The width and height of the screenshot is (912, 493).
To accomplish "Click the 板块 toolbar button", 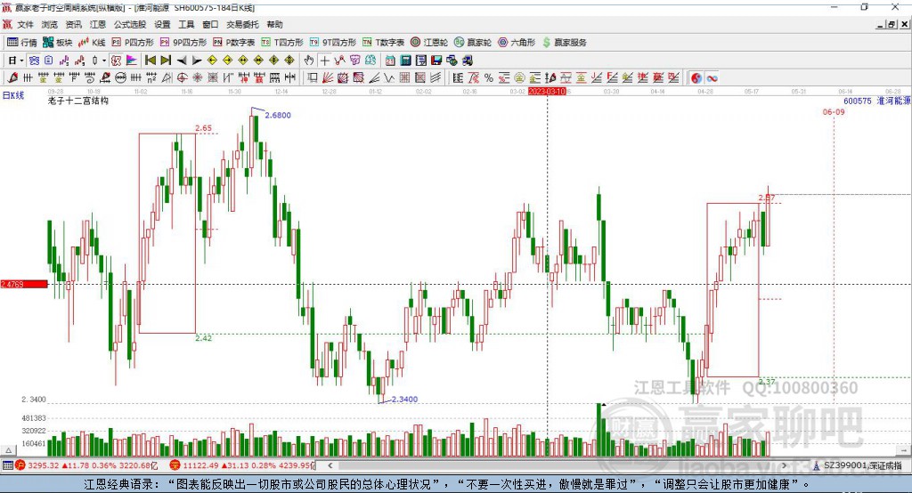I will [x=58, y=43].
